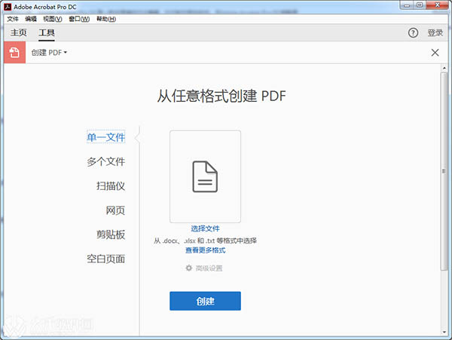Minimize the Acrobat window

coord(407,5)
